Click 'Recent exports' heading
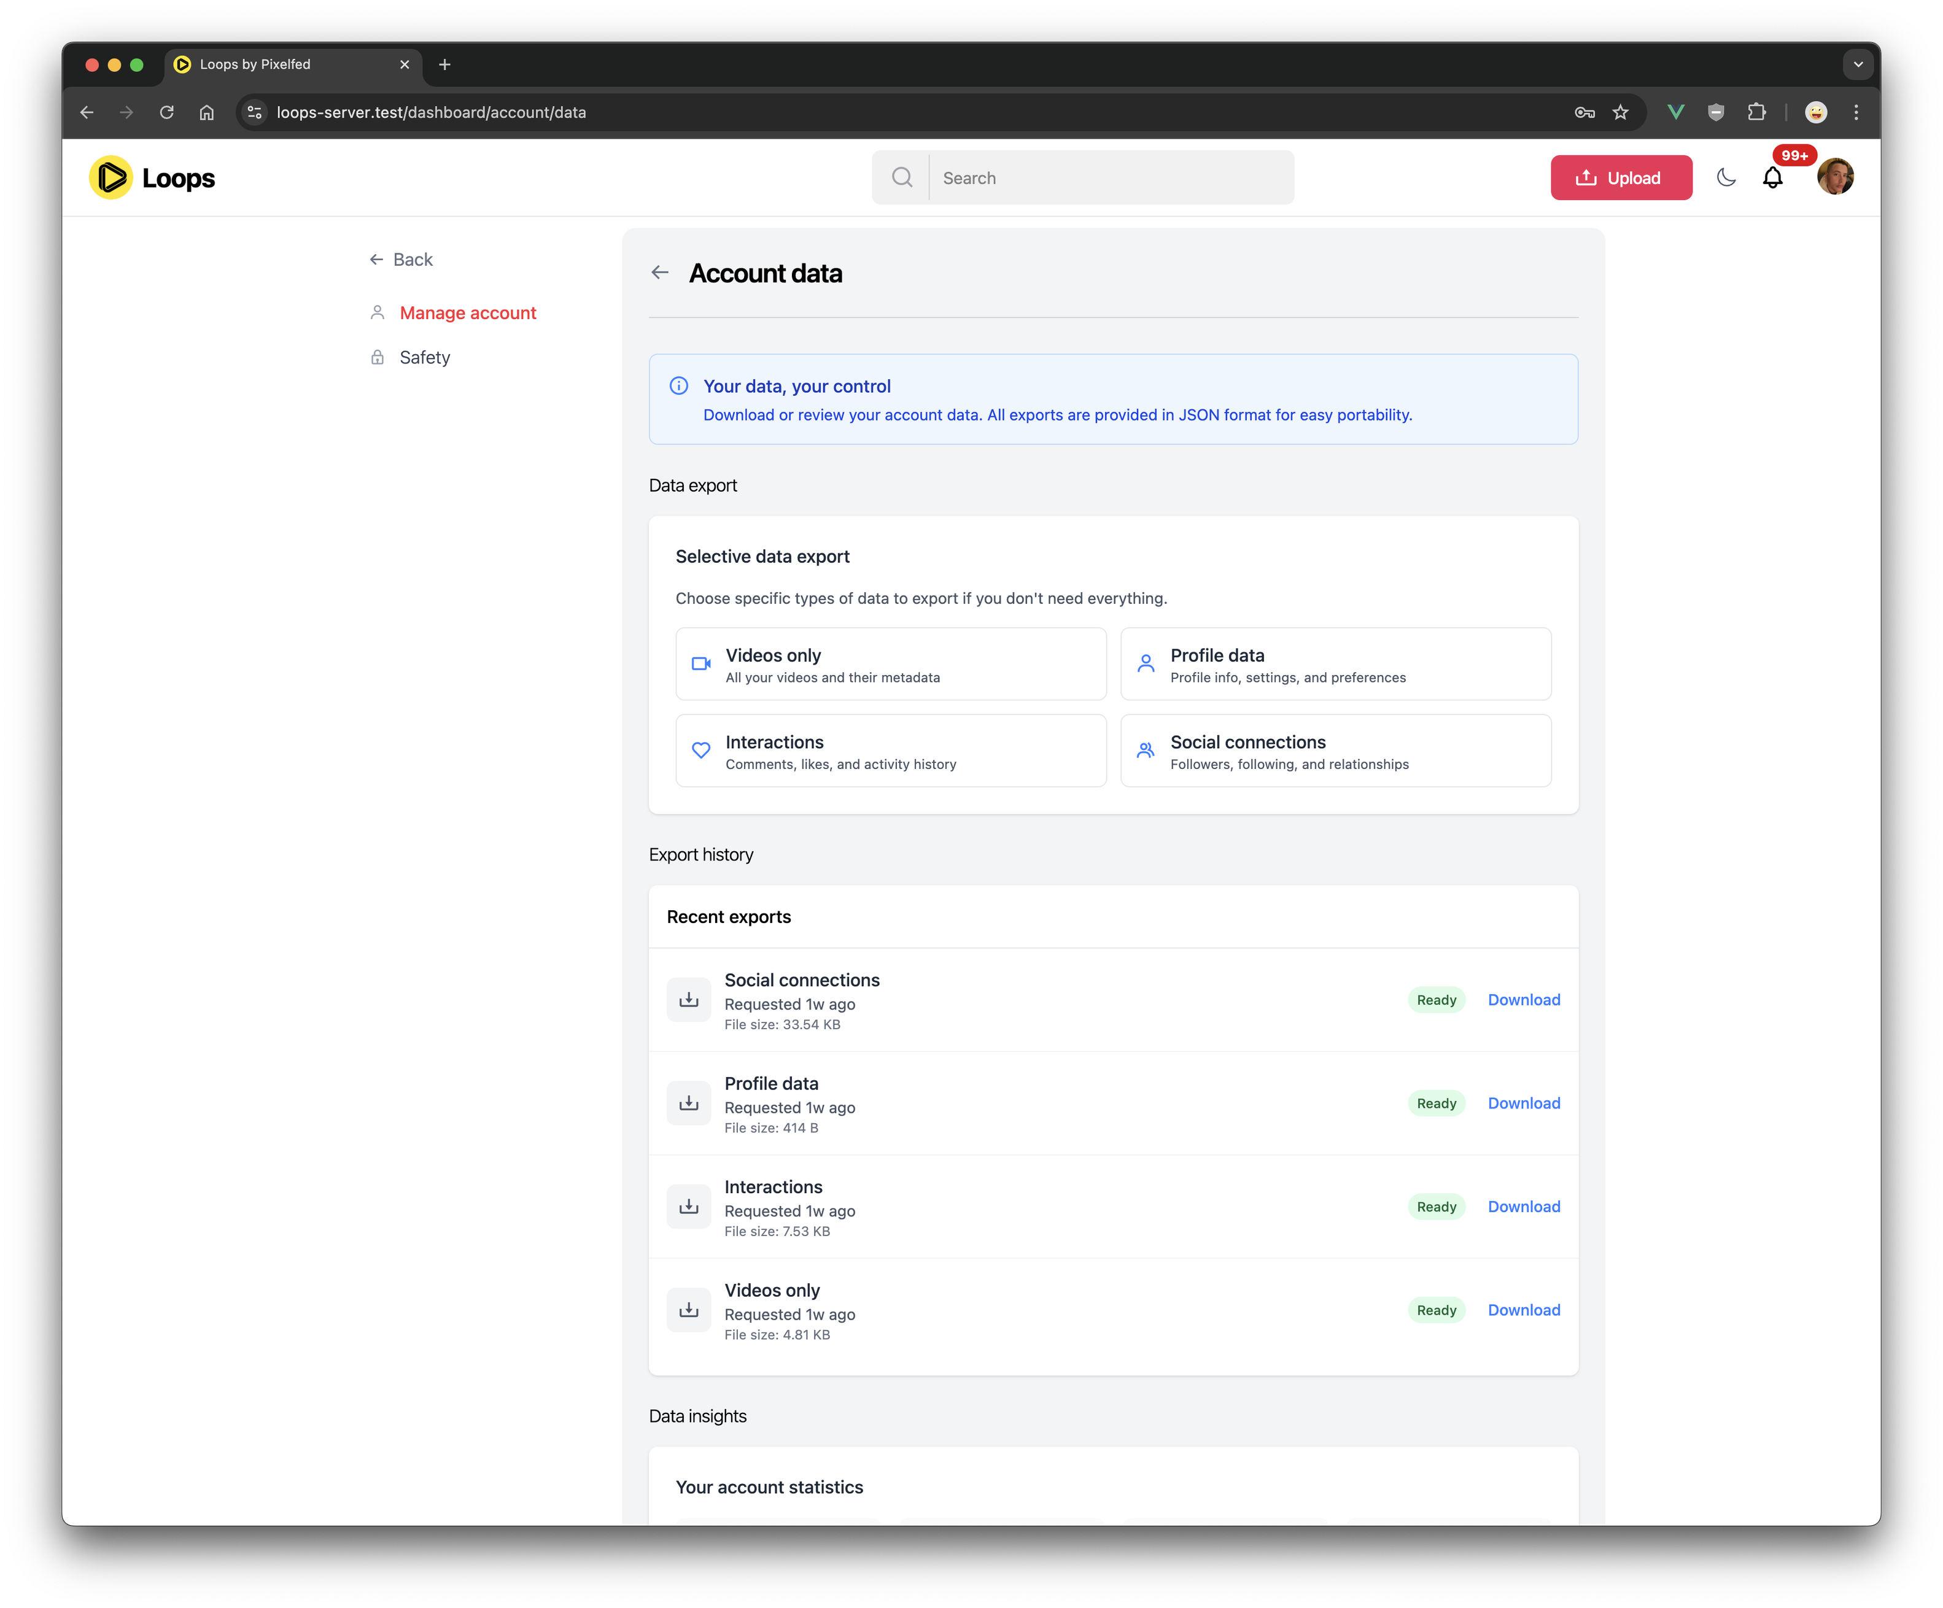The height and width of the screenshot is (1608, 1943). 729,918
